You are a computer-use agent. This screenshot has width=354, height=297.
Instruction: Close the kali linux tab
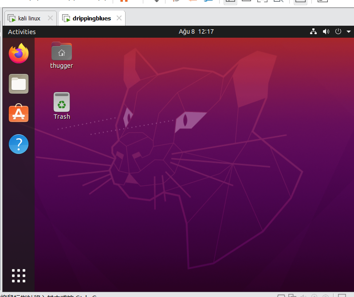tap(50, 18)
